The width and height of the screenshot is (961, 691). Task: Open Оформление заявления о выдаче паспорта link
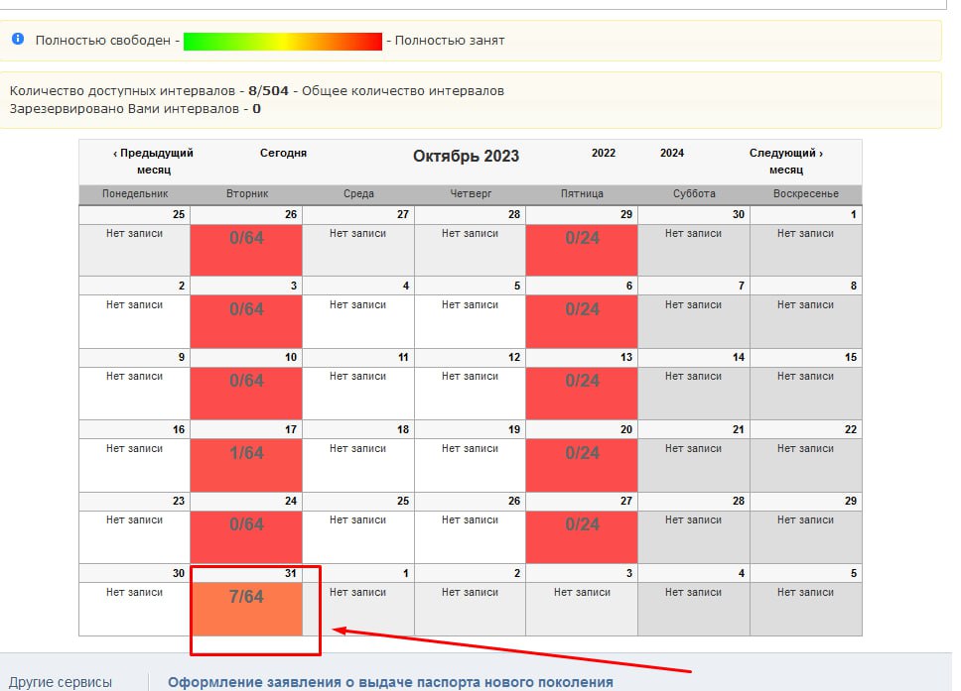coord(390,682)
